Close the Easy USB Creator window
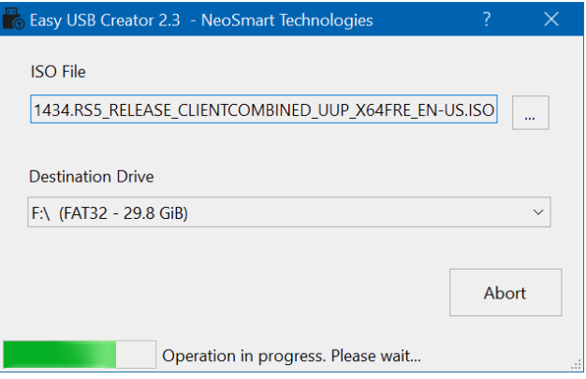This screenshot has width=586, height=379. coord(551,20)
